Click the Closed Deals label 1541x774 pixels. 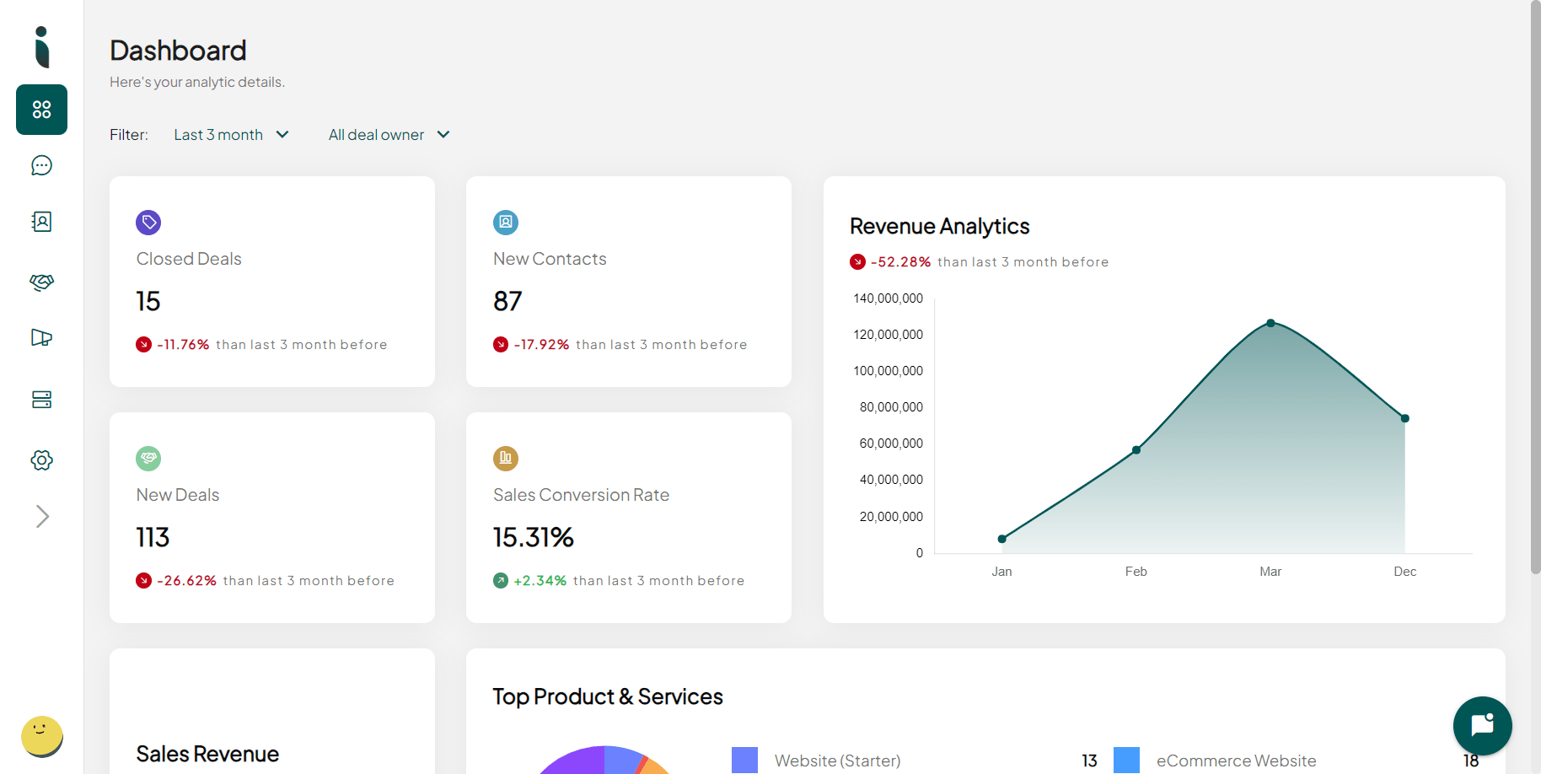point(189,259)
